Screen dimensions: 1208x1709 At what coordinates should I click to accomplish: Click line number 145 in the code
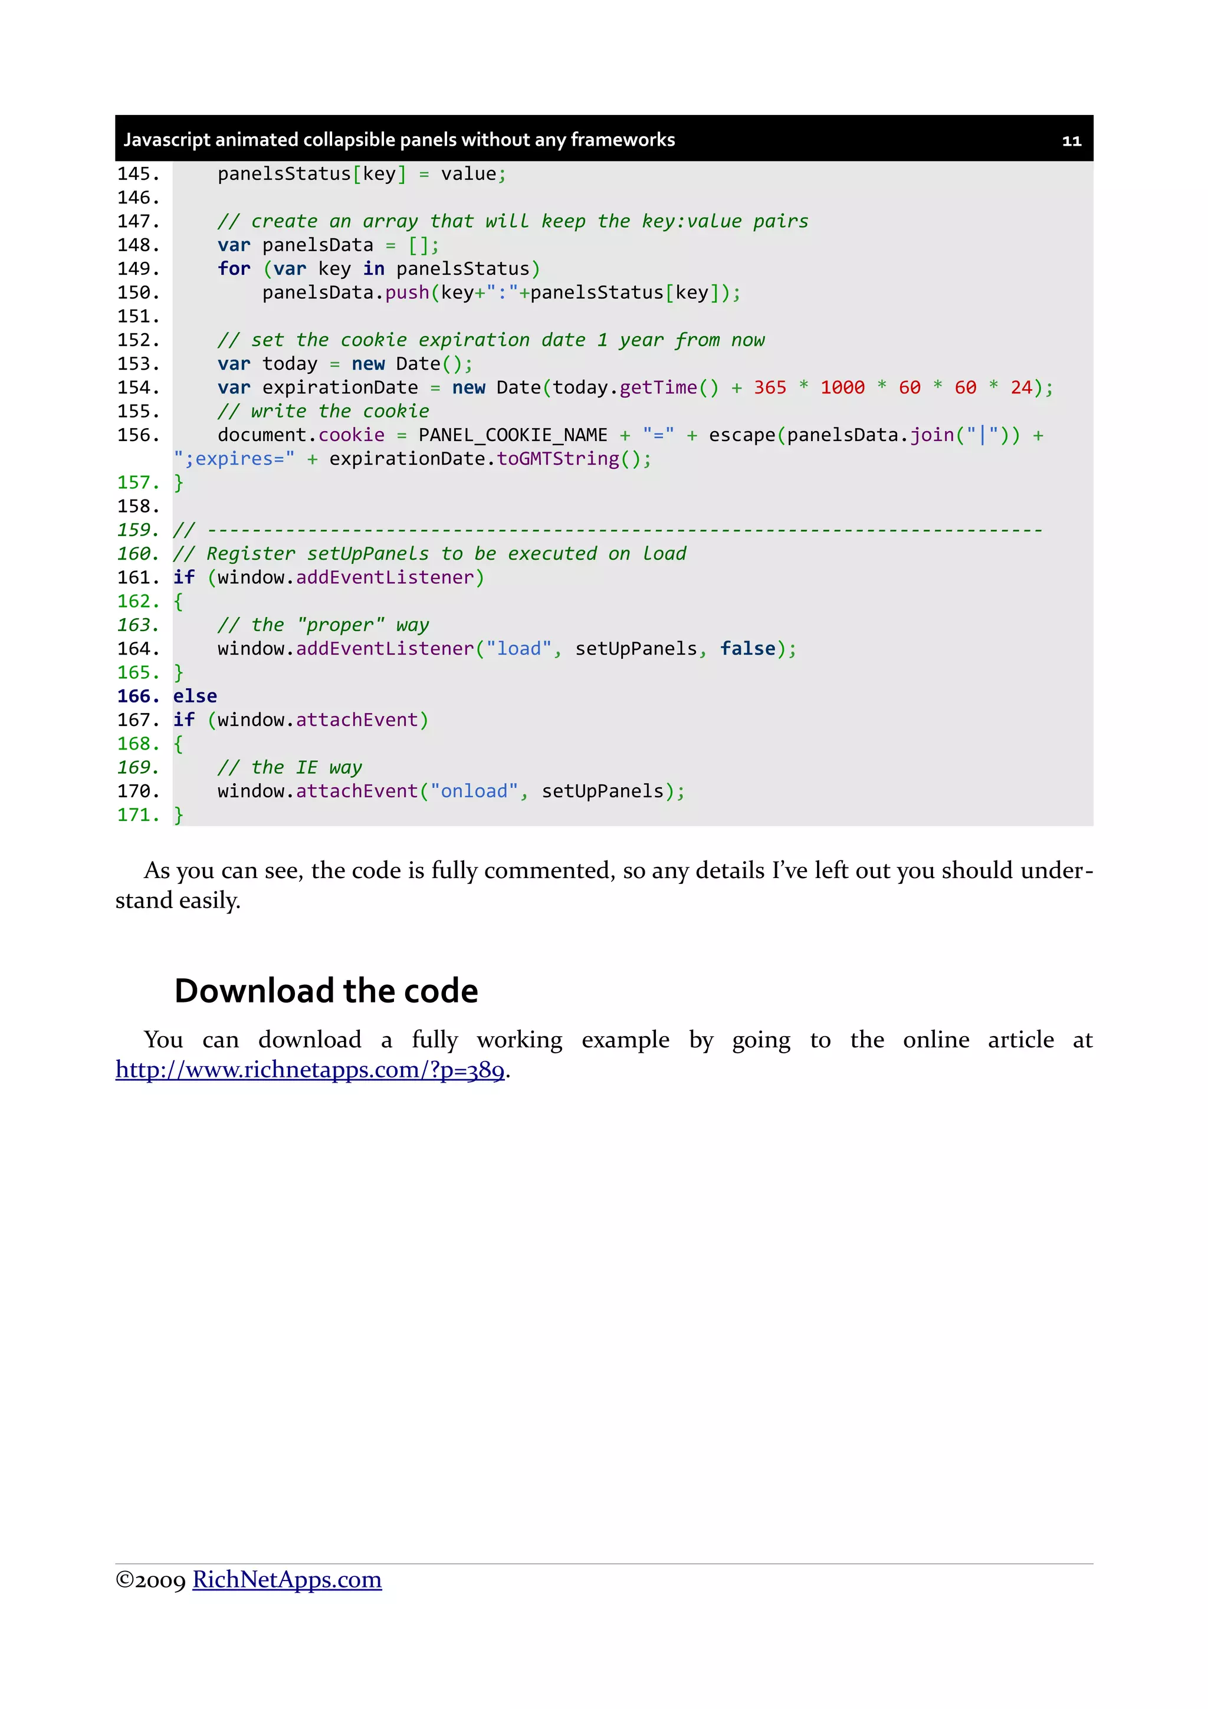point(139,174)
